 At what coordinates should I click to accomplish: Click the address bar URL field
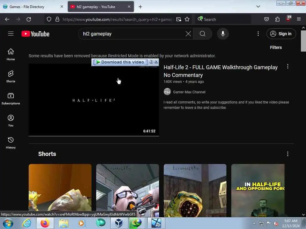tap(118, 19)
